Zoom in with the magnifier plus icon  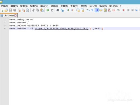pos(68,10)
